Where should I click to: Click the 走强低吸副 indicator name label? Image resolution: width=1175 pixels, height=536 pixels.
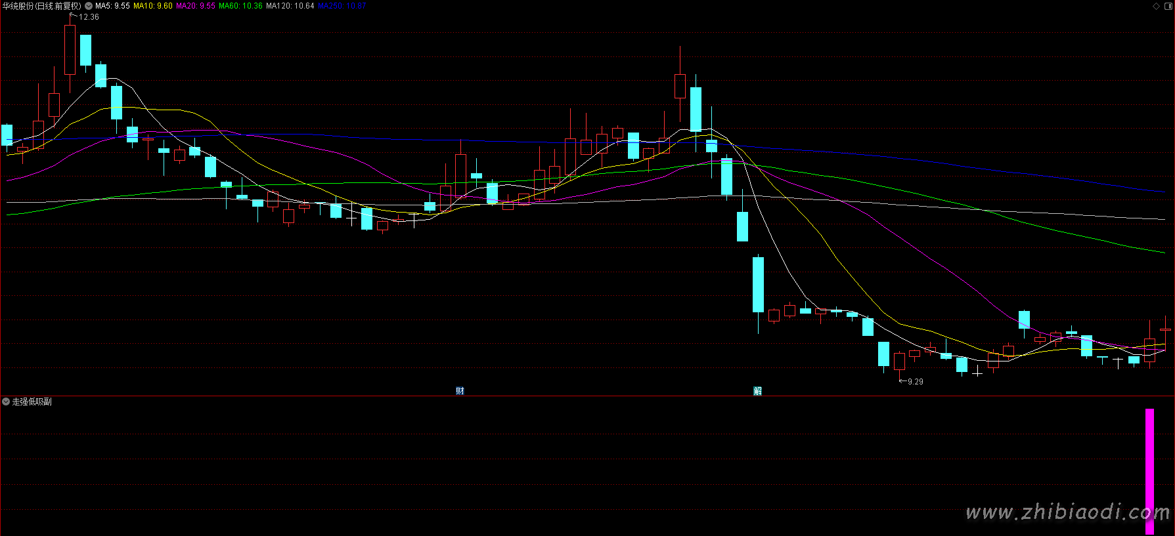point(32,402)
